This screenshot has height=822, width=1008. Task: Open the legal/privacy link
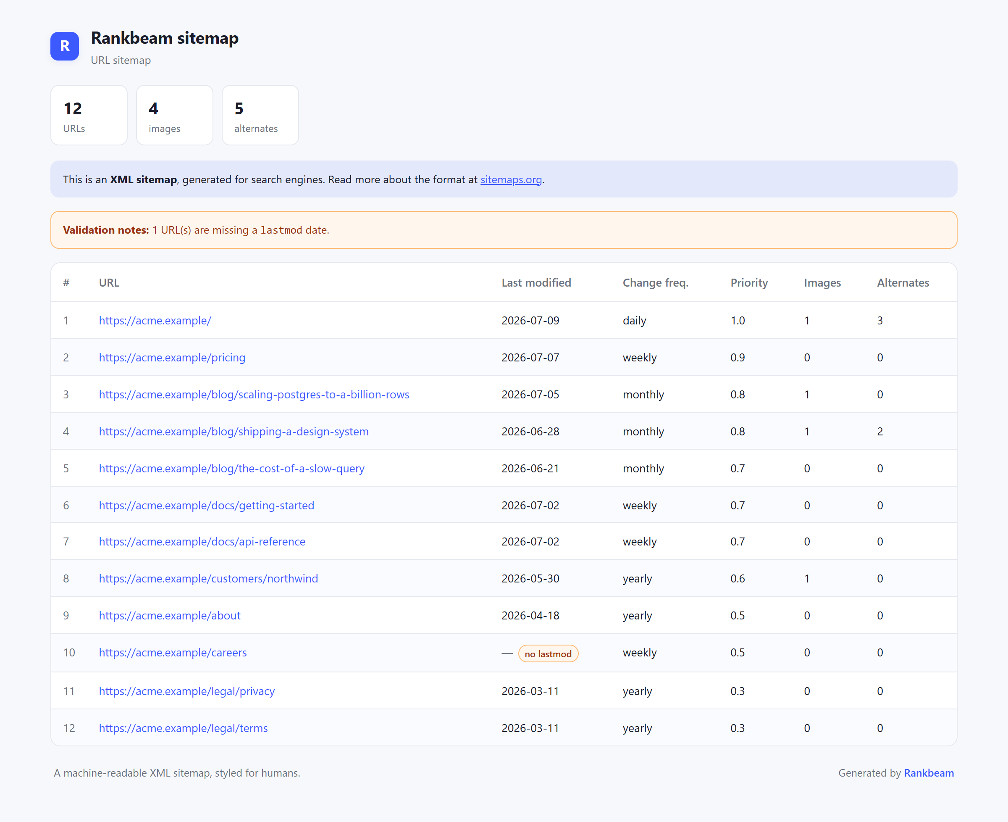point(186,691)
